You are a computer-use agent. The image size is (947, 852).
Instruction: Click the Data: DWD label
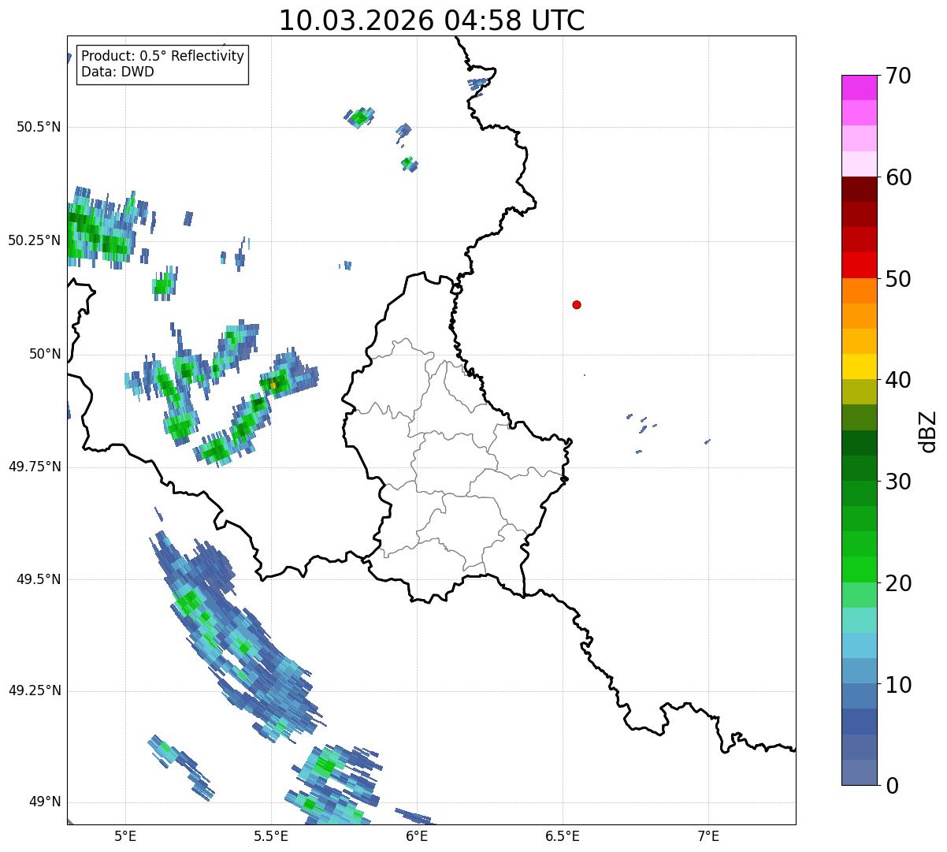click(x=117, y=72)
